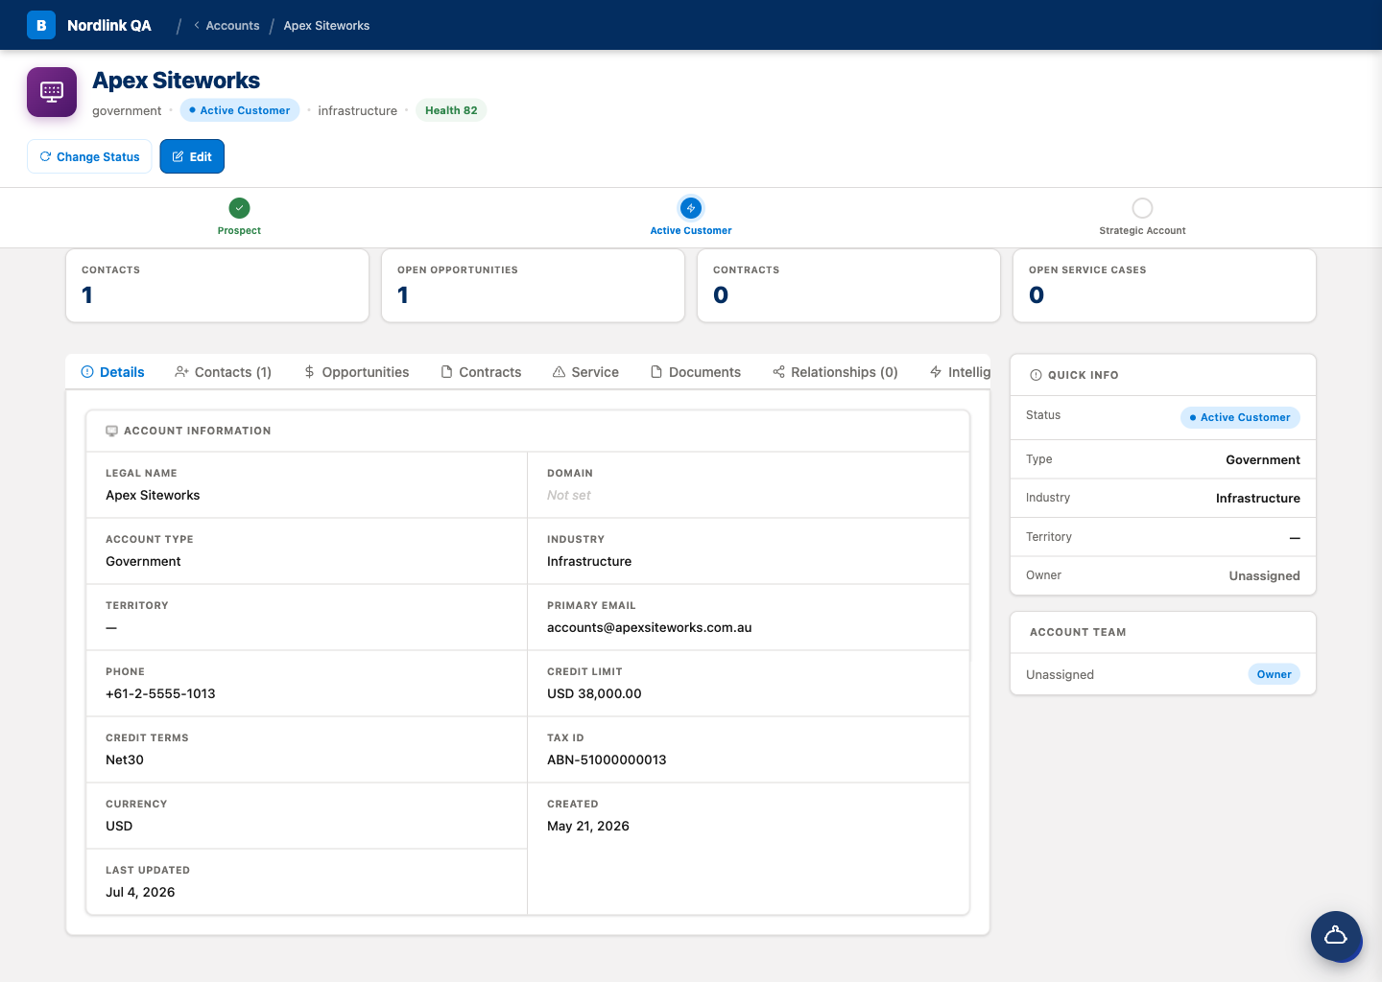The height and width of the screenshot is (982, 1382).
Task: Click the Apex Siteworks page heading
Action: pyautogui.click(x=177, y=81)
